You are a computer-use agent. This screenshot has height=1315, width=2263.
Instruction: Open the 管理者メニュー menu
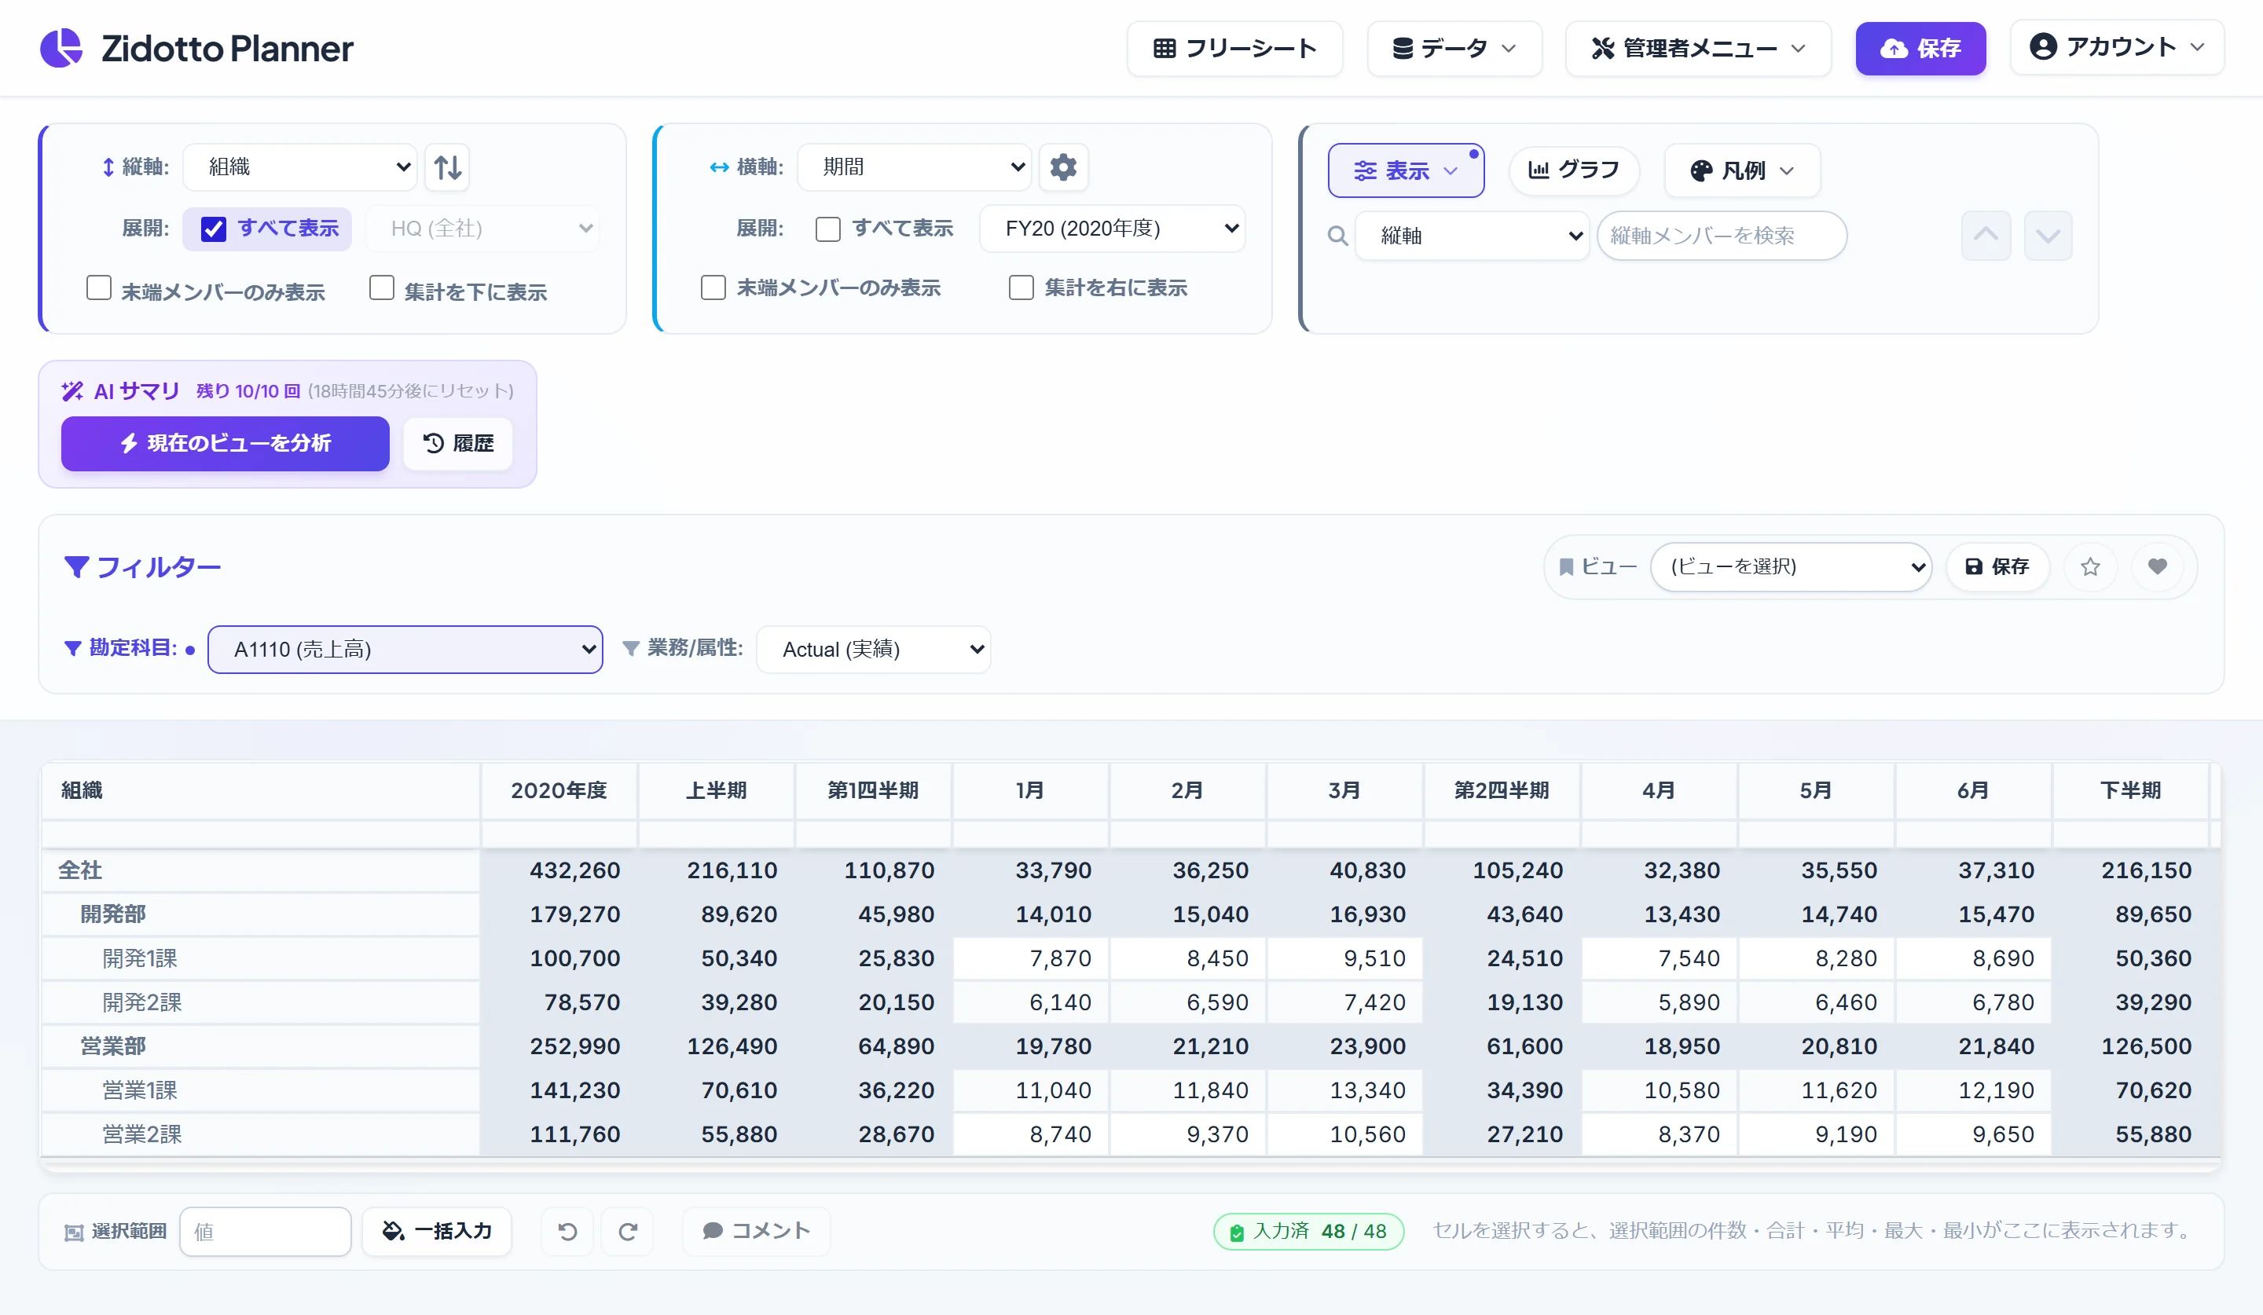[x=1697, y=48]
